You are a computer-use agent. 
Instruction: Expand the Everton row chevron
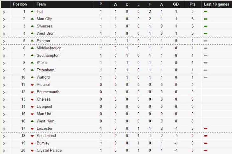tap(4, 41)
